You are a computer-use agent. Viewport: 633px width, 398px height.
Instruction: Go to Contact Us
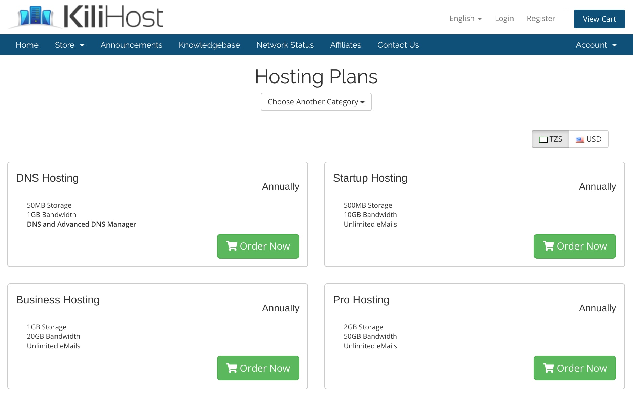point(398,45)
